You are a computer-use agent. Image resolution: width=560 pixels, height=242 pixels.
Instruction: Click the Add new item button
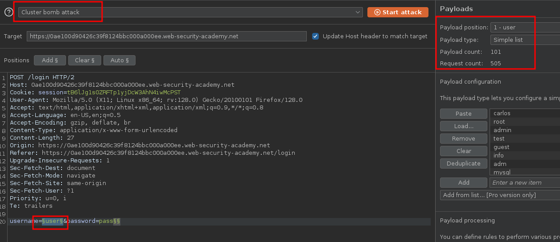pos(463,182)
